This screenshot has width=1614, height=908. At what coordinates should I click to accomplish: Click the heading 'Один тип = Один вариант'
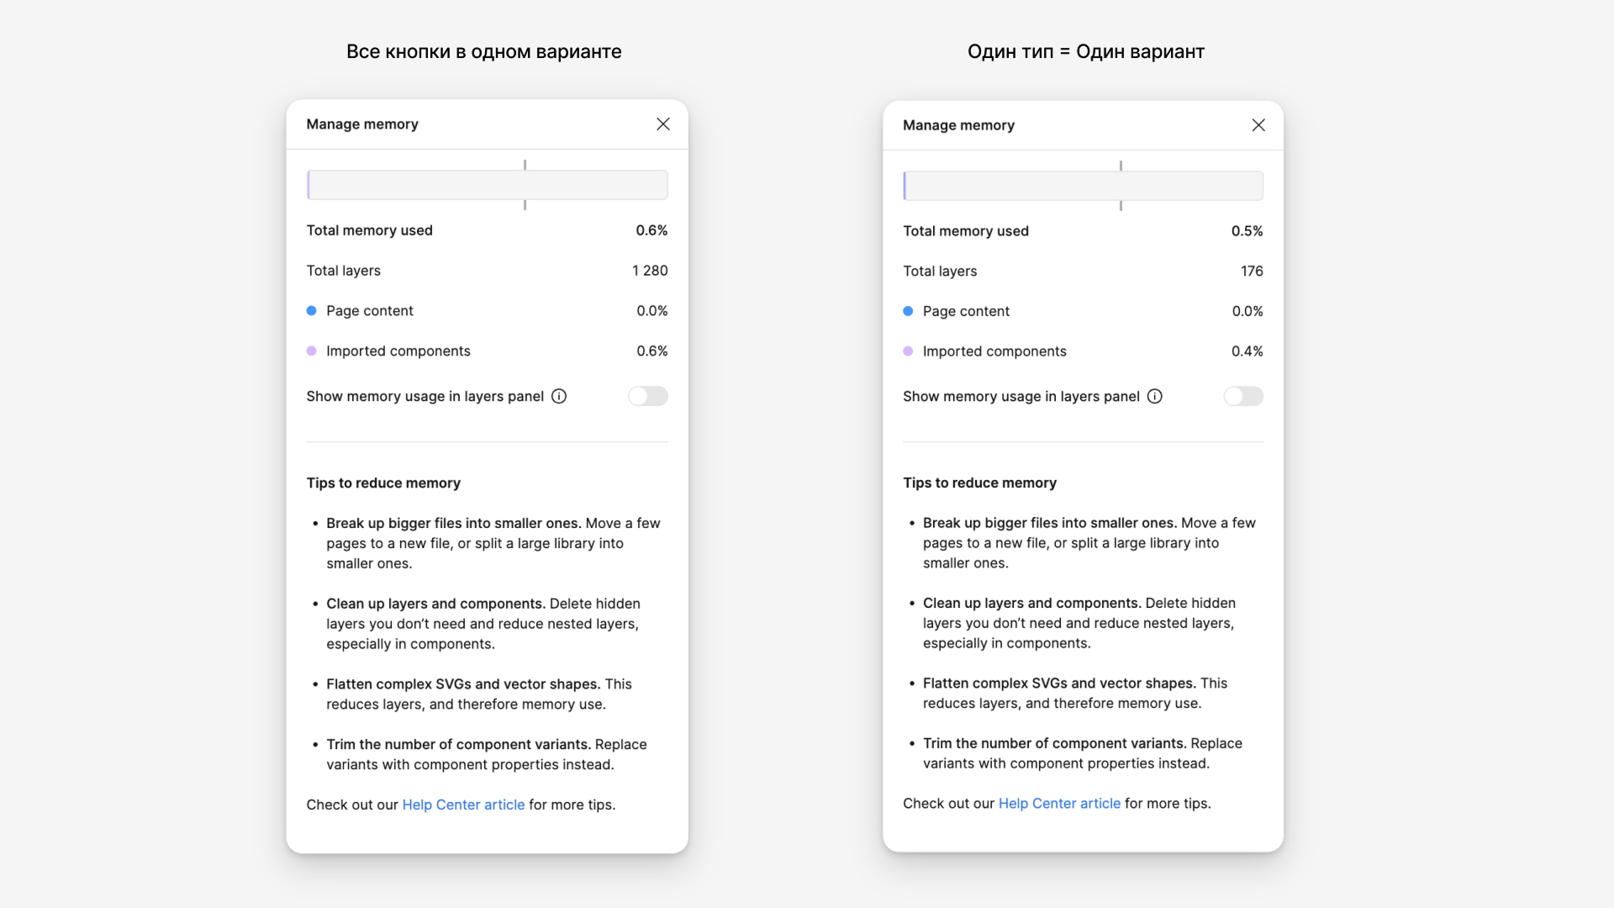coord(1086,51)
